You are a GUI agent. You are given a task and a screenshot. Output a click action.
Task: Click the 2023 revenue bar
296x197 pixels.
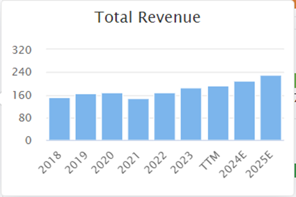tap(191, 114)
